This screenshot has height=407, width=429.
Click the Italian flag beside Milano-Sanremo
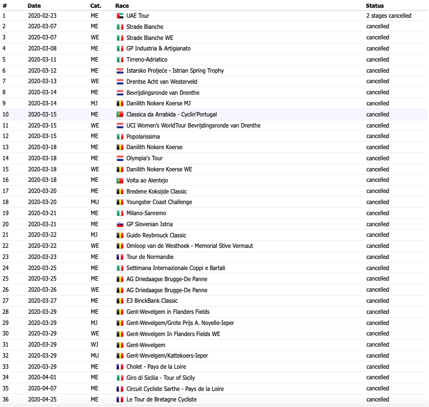pos(120,213)
